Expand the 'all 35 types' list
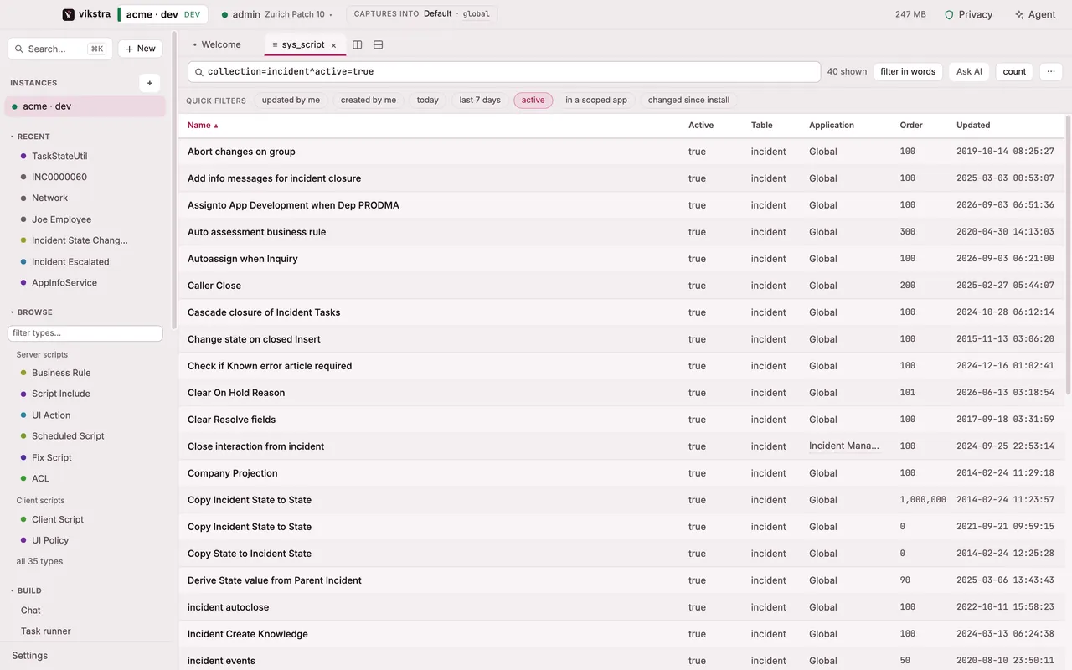Image resolution: width=1072 pixels, height=670 pixels. pos(39,561)
